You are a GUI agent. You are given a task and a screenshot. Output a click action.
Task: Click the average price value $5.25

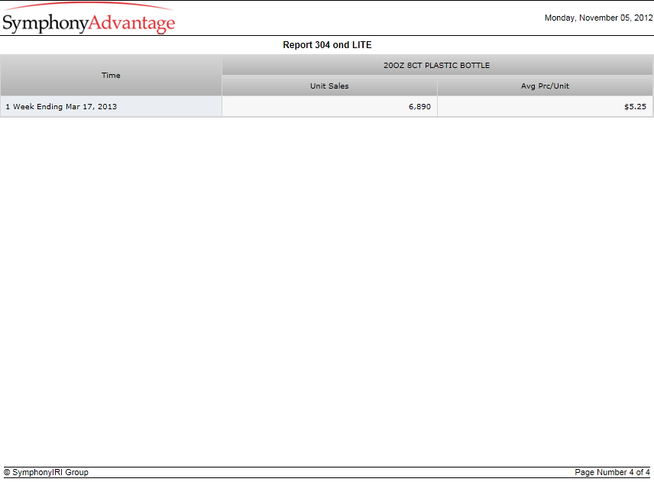pos(635,107)
